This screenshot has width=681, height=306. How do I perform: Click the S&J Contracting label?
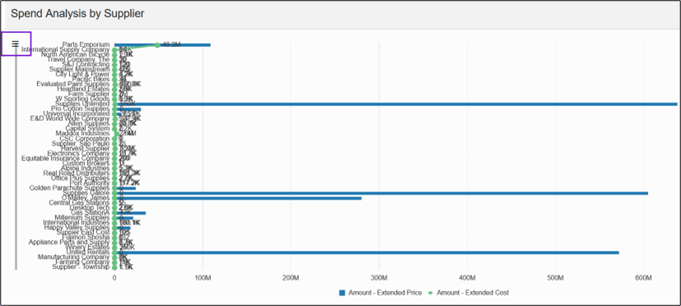pyautogui.click(x=86, y=65)
